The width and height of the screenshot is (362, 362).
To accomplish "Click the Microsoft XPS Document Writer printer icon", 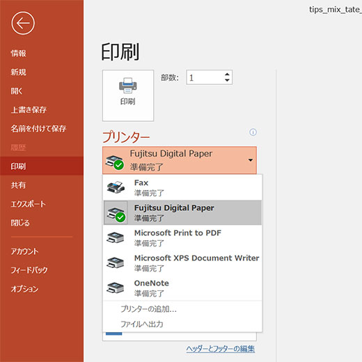I will coord(116,262).
